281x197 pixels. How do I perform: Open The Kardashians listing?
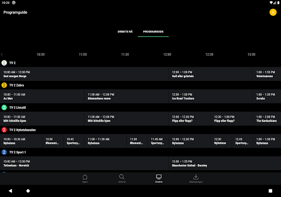(x=267, y=119)
